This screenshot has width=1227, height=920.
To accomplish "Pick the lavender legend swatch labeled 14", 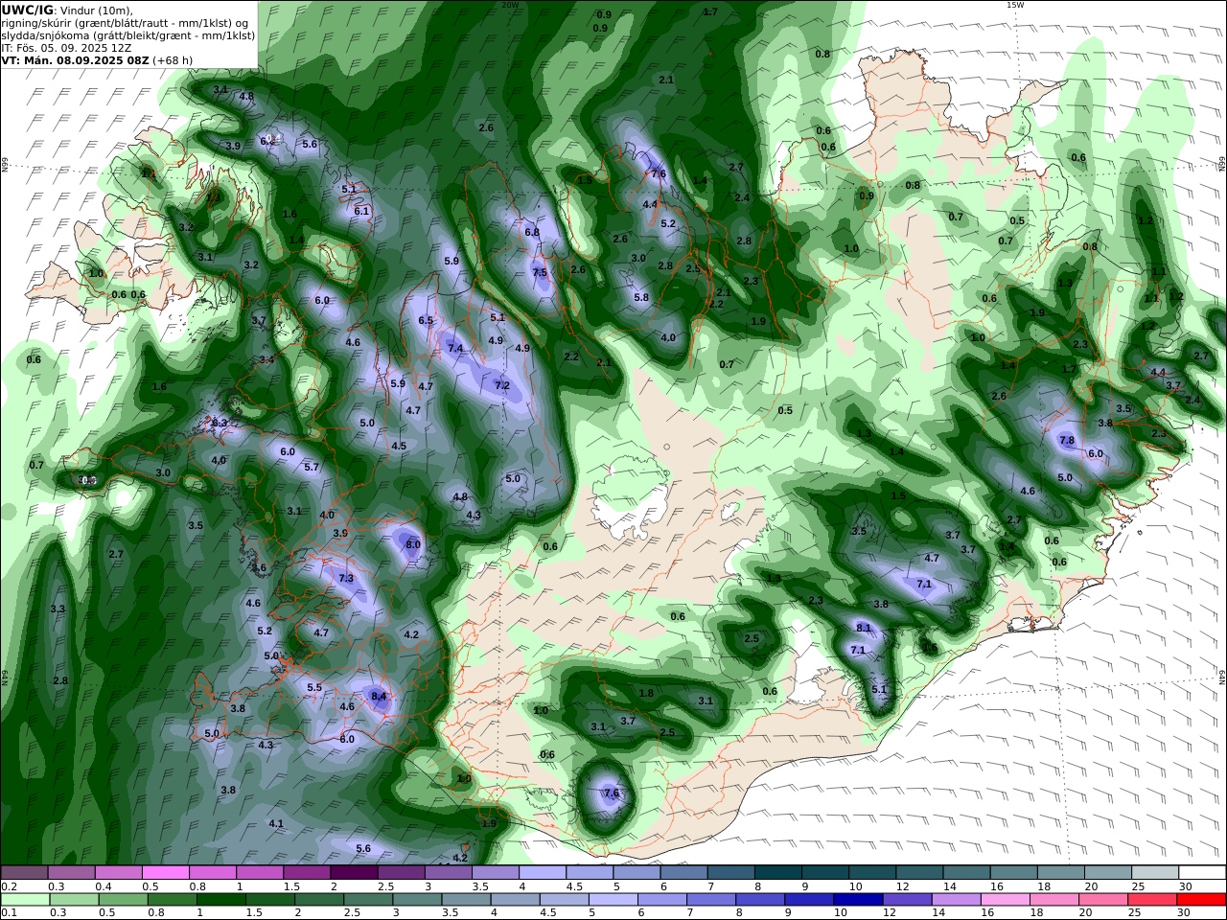I will point(956,900).
